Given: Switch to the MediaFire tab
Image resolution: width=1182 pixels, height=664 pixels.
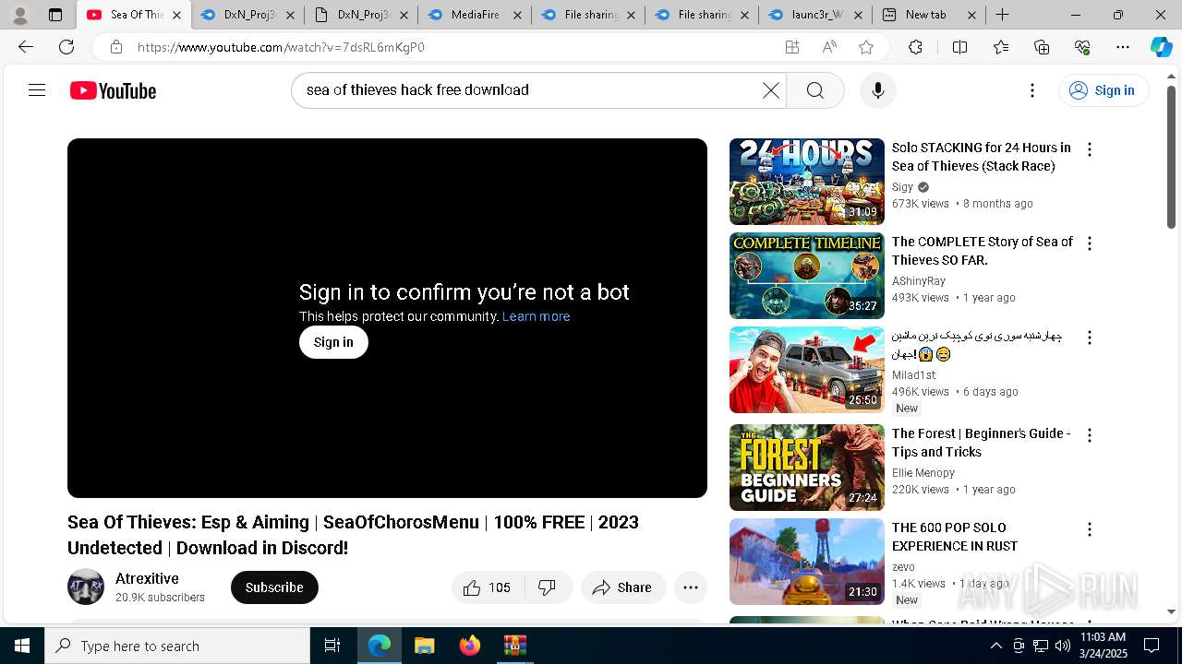Looking at the screenshot, I should pyautogui.click(x=475, y=15).
